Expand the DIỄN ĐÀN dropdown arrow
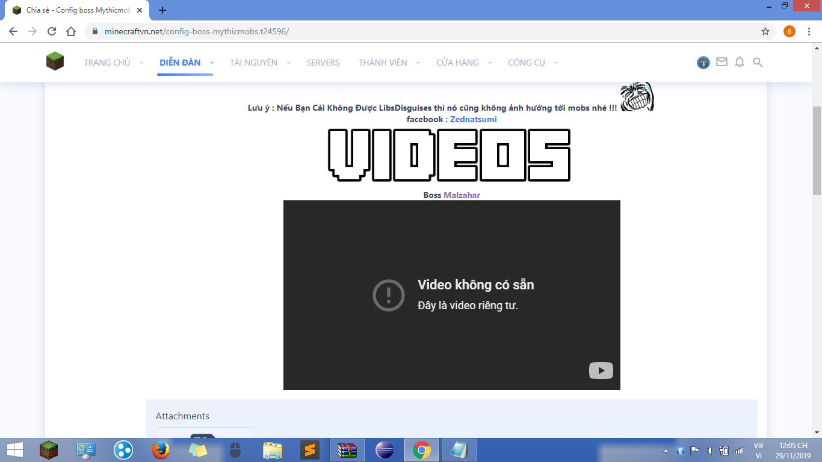Viewport: 822px width, 462px height. (x=212, y=63)
